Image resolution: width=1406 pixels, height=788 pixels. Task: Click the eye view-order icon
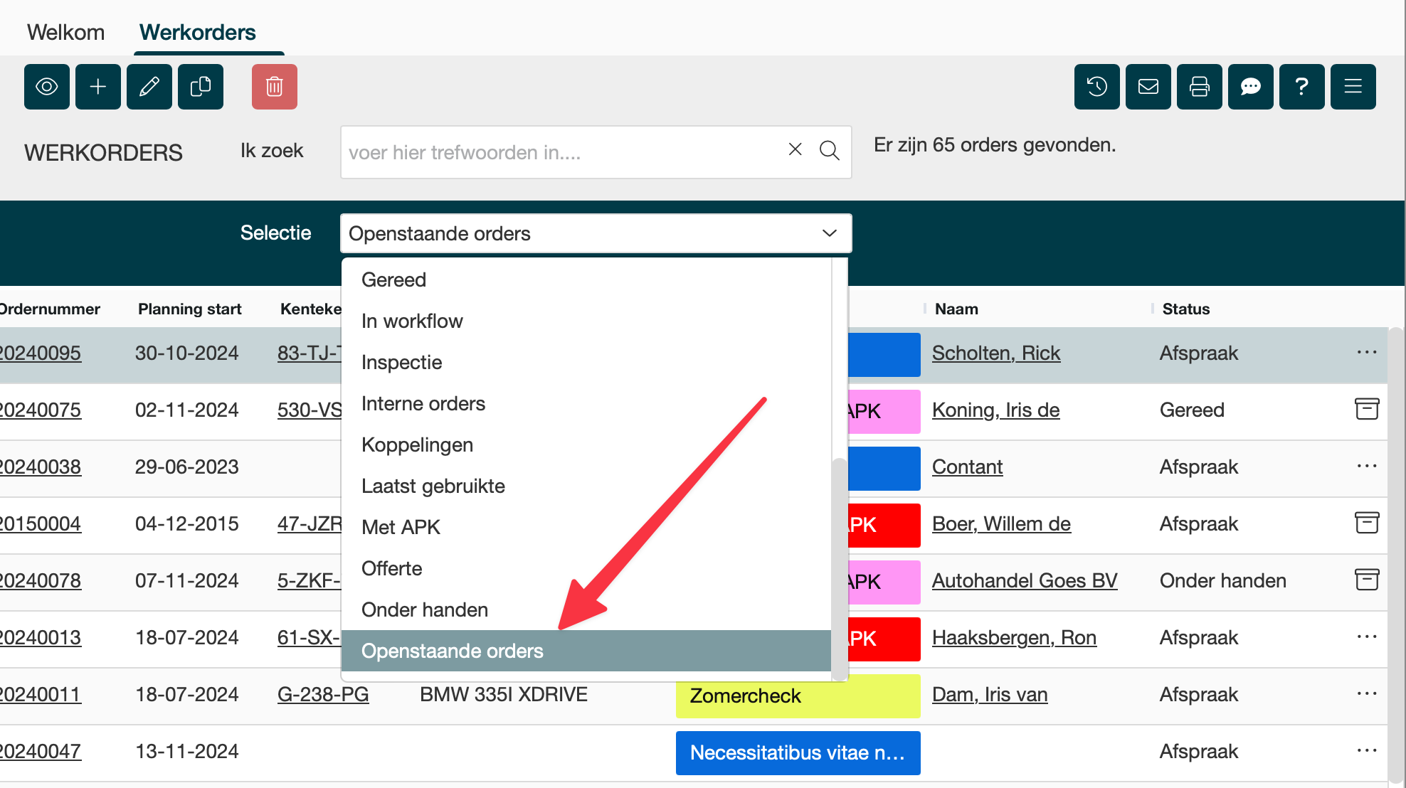coord(47,87)
